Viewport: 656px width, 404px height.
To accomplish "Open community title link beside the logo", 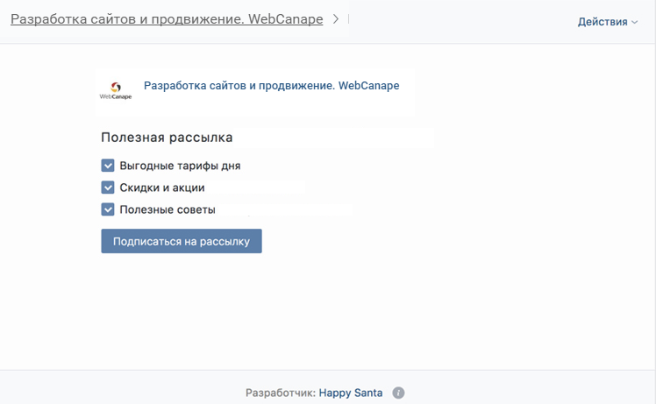I will [x=272, y=86].
